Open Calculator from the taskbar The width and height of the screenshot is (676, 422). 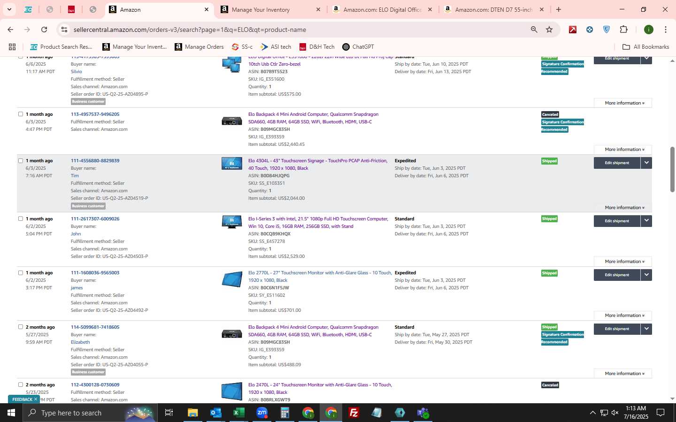click(285, 413)
